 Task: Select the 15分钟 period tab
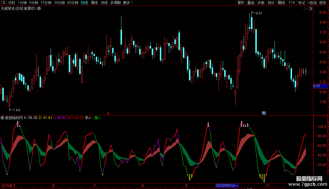point(46,3)
